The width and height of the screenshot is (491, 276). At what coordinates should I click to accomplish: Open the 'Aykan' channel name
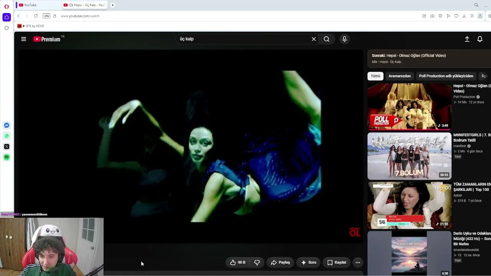[458, 195]
